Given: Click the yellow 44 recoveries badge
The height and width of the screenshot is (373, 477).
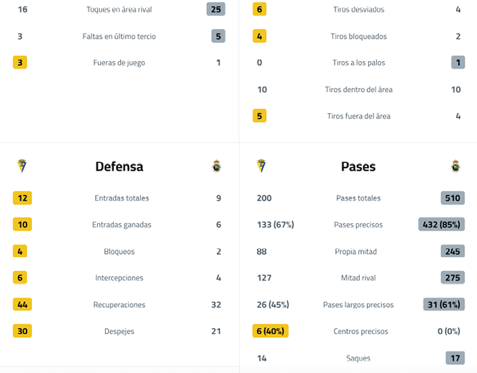Looking at the screenshot, I should (x=22, y=304).
